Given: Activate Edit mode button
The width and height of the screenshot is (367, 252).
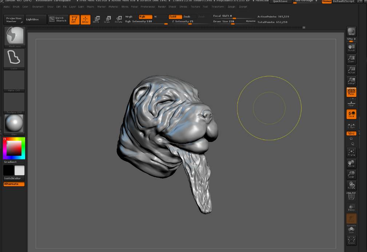Looking at the screenshot, I should click(x=75, y=19).
